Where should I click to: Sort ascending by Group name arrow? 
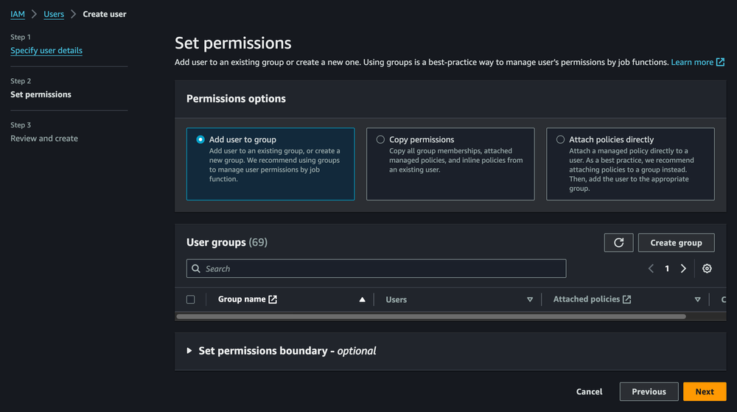(362, 300)
